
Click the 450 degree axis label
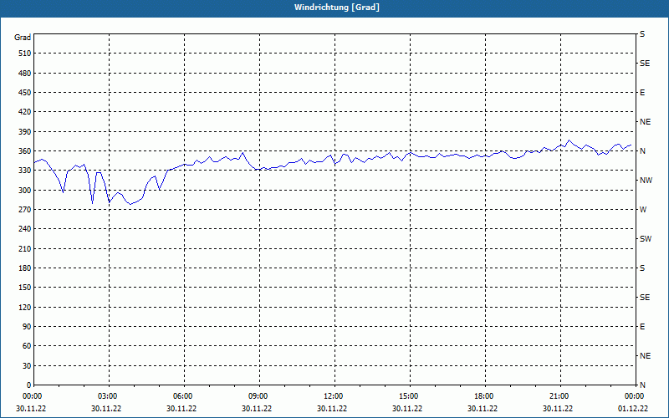25,93
